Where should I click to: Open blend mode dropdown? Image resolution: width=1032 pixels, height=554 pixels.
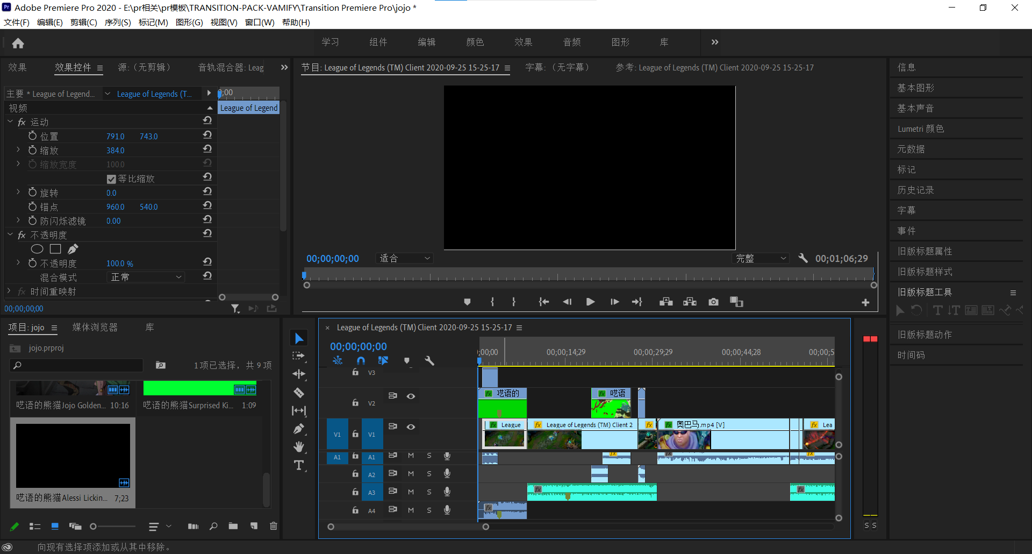[x=146, y=277]
